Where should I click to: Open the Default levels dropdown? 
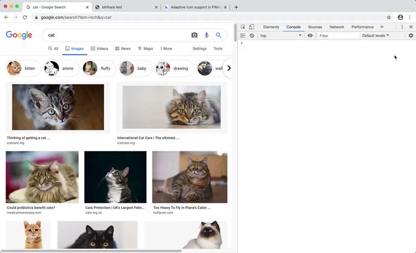[x=375, y=35]
